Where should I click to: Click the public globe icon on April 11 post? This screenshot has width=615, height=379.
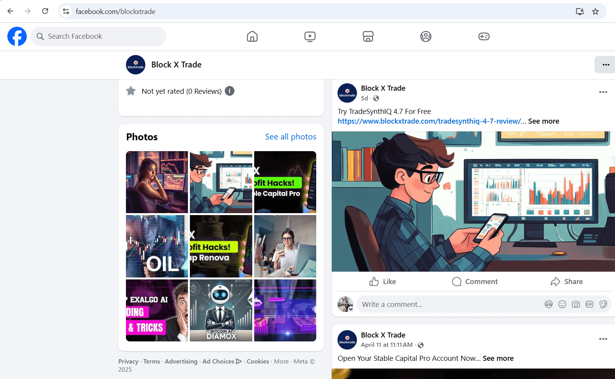point(421,345)
